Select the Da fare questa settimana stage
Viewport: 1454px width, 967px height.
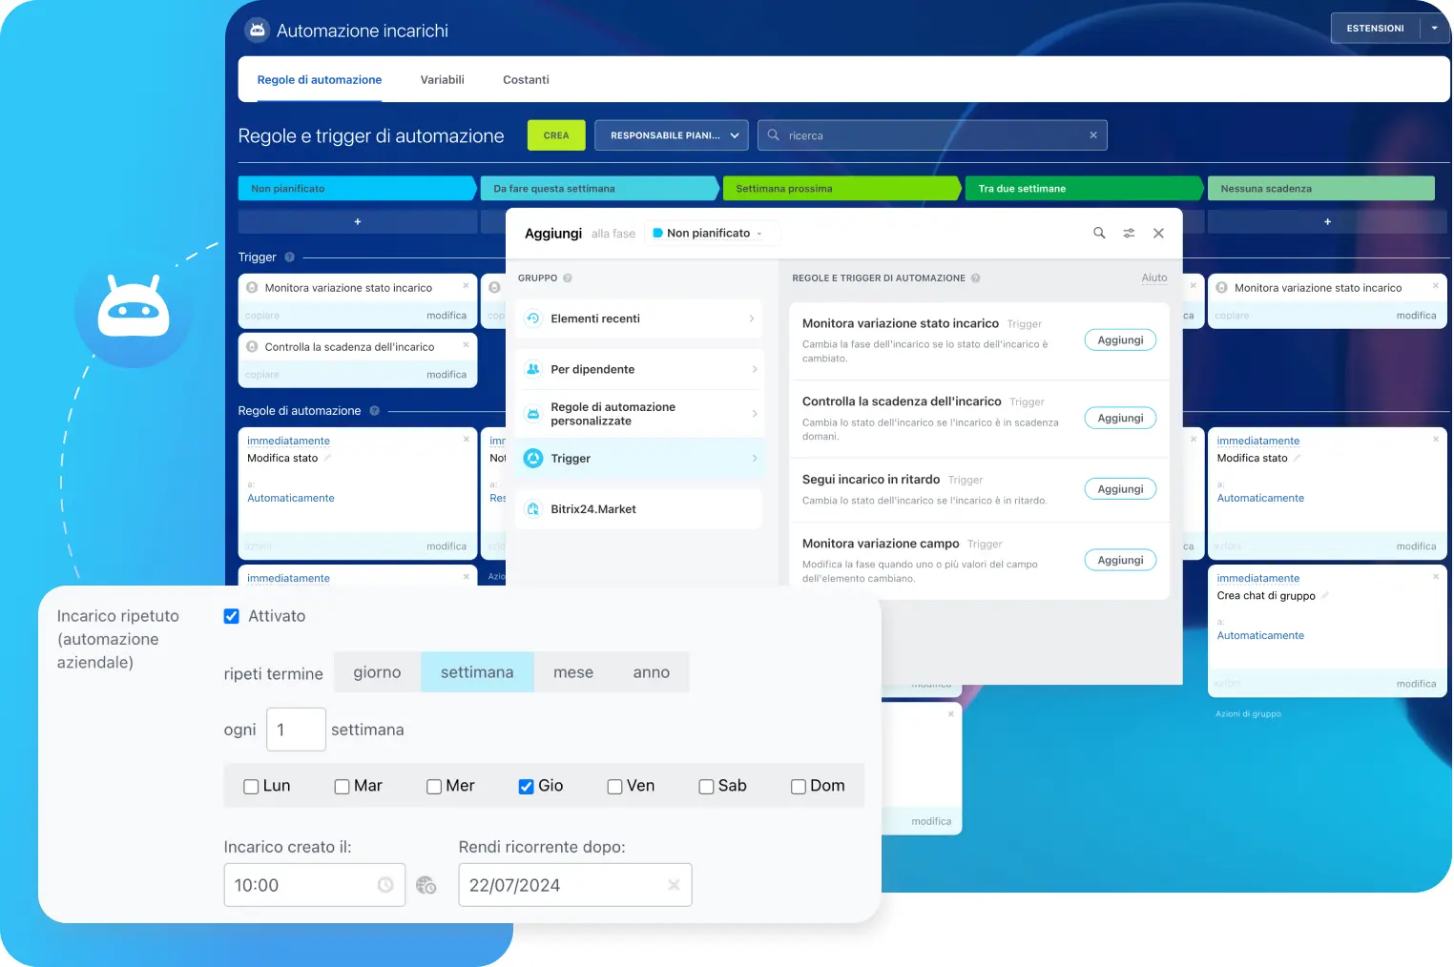(599, 189)
